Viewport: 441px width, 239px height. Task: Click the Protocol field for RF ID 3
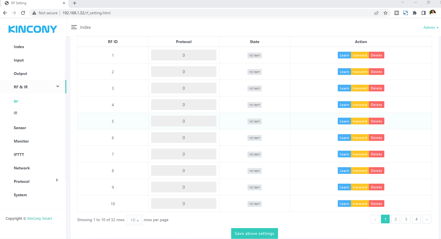[x=183, y=88]
